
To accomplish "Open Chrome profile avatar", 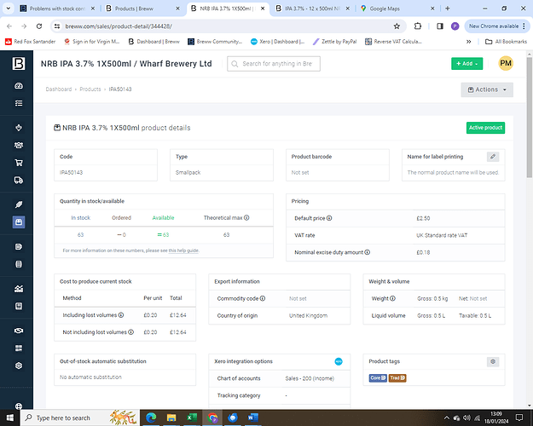I will click(x=455, y=26).
